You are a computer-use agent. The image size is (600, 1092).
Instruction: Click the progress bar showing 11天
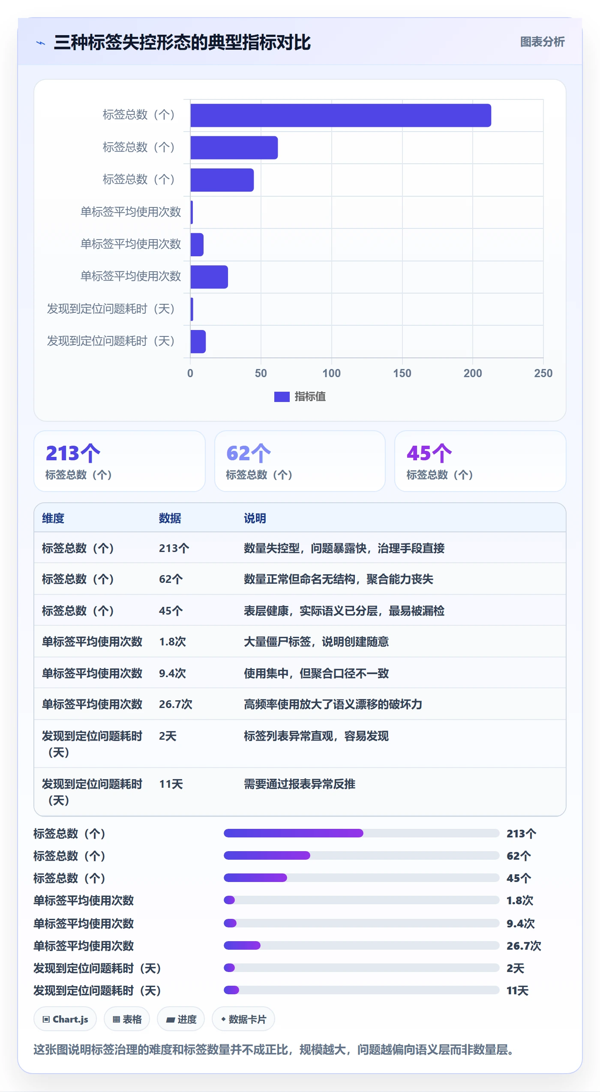[x=362, y=990]
